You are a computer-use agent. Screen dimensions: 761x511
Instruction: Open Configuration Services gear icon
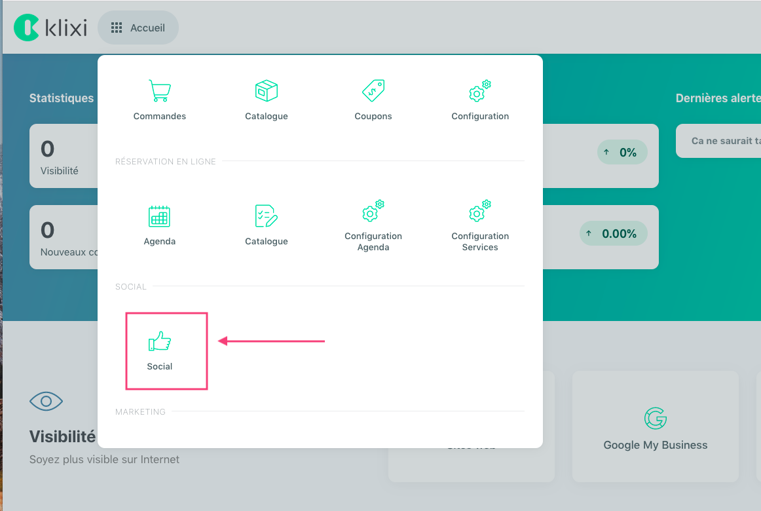click(480, 212)
